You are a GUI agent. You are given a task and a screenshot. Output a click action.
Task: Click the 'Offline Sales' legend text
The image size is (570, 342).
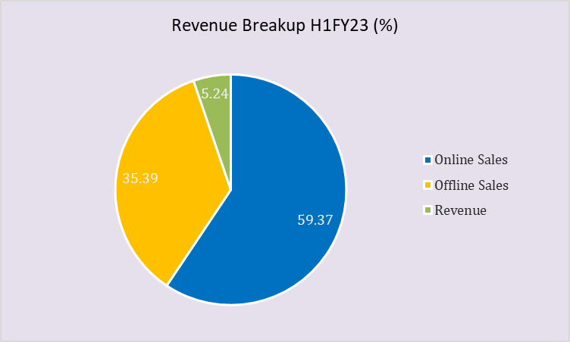click(x=471, y=185)
